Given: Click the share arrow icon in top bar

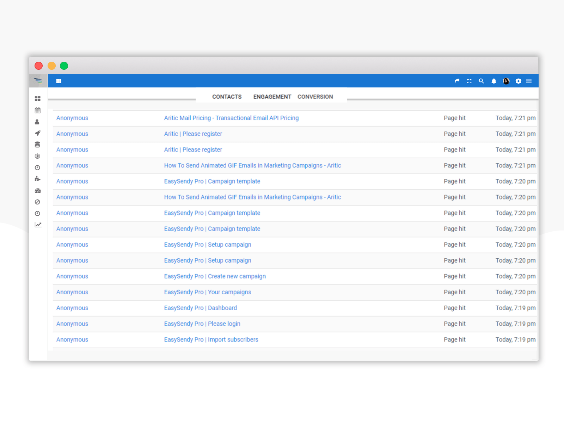Looking at the screenshot, I should [457, 81].
